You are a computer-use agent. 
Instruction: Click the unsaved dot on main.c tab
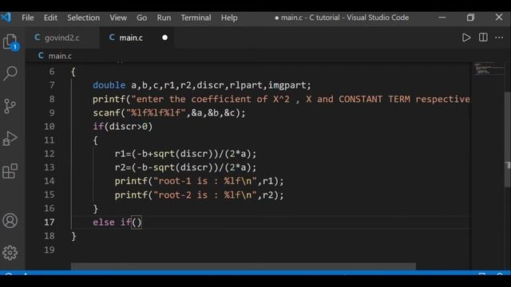coord(165,37)
